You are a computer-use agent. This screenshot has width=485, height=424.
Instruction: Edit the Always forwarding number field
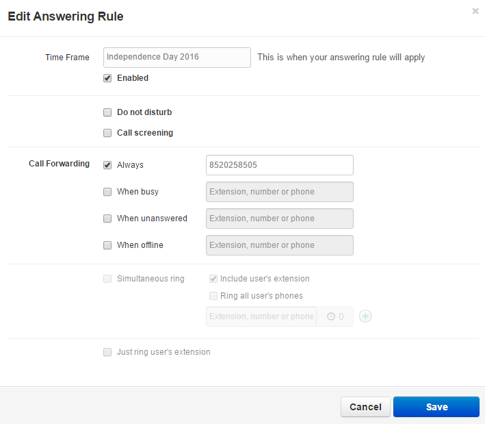(x=279, y=165)
